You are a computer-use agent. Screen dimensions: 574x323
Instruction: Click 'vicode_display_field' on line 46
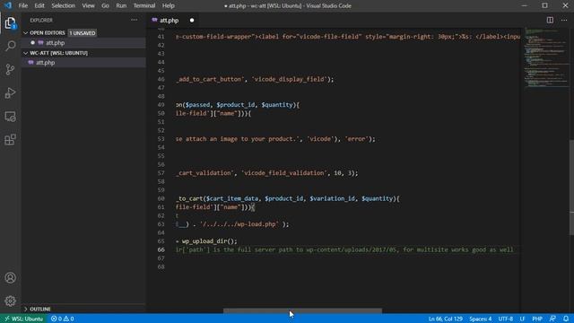point(289,80)
